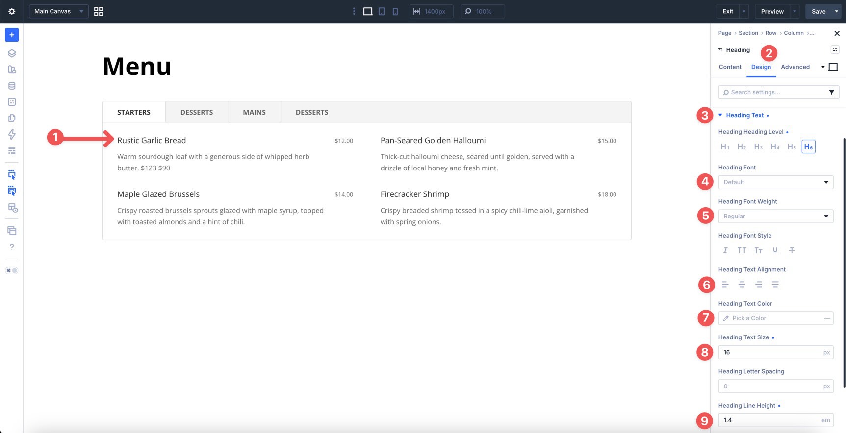Image resolution: width=846 pixels, height=433 pixels.
Task: Click the Preview button
Action: (772, 11)
